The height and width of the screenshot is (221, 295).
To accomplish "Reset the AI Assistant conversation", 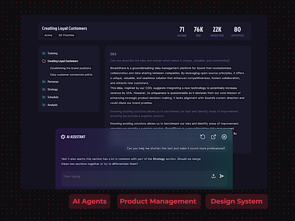I will tap(203, 137).
